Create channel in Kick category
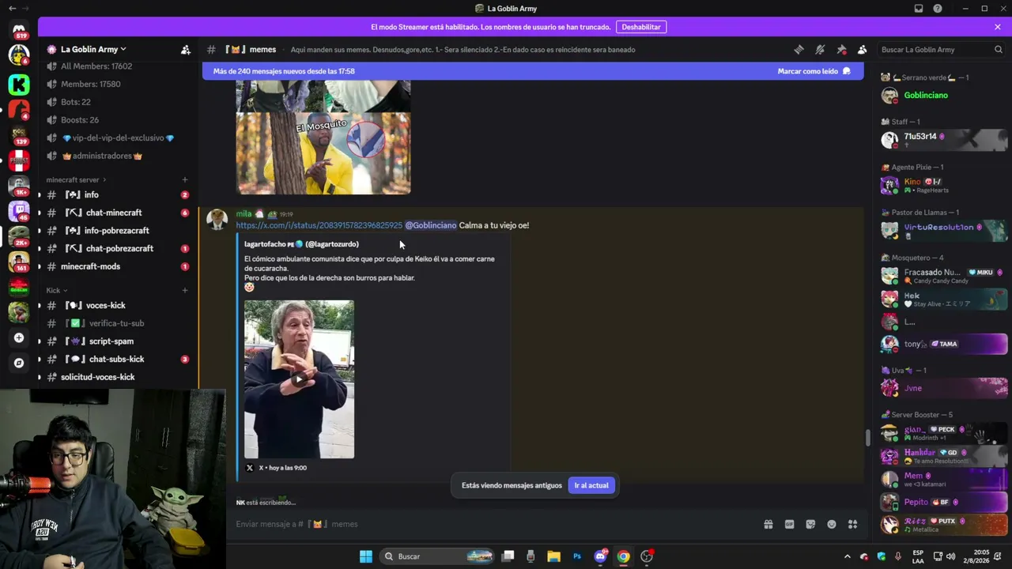This screenshot has width=1012, height=569. 185,291
